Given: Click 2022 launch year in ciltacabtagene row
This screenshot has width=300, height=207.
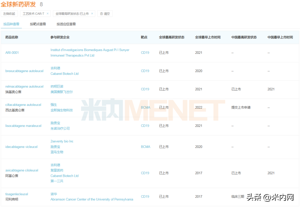Looking at the screenshot, I should (199, 108).
